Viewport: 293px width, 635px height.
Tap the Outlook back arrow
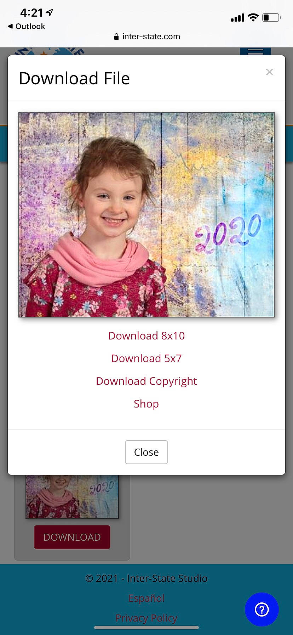[x=10, y=26]
